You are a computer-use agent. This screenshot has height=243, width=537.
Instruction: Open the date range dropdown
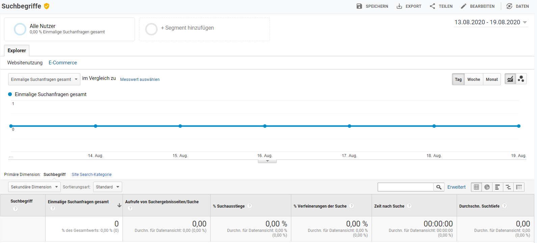491,22
